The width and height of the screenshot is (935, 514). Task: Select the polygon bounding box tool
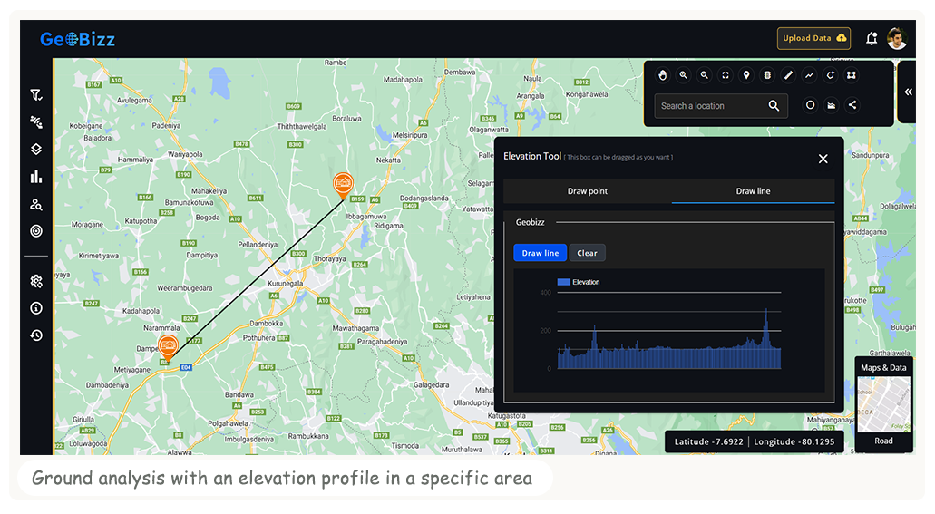click(852, 75)
